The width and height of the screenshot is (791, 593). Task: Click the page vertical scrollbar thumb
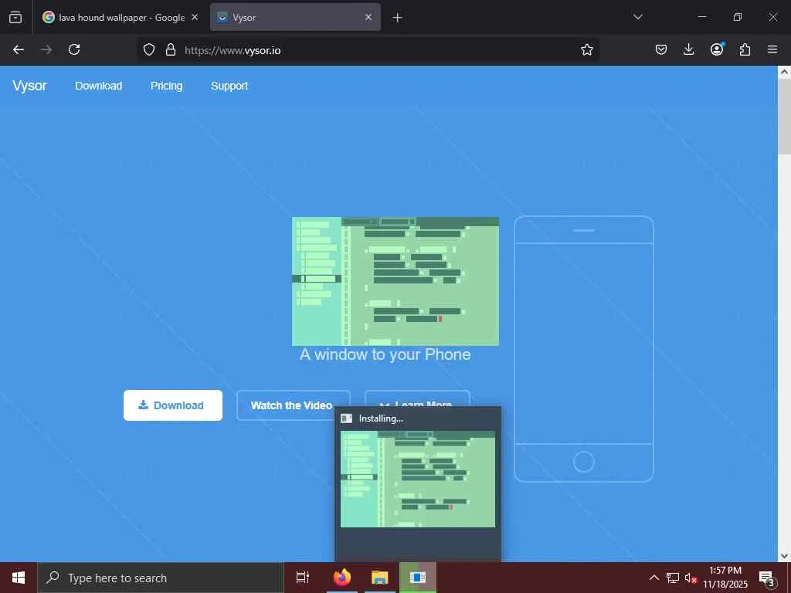pos(784,117)
